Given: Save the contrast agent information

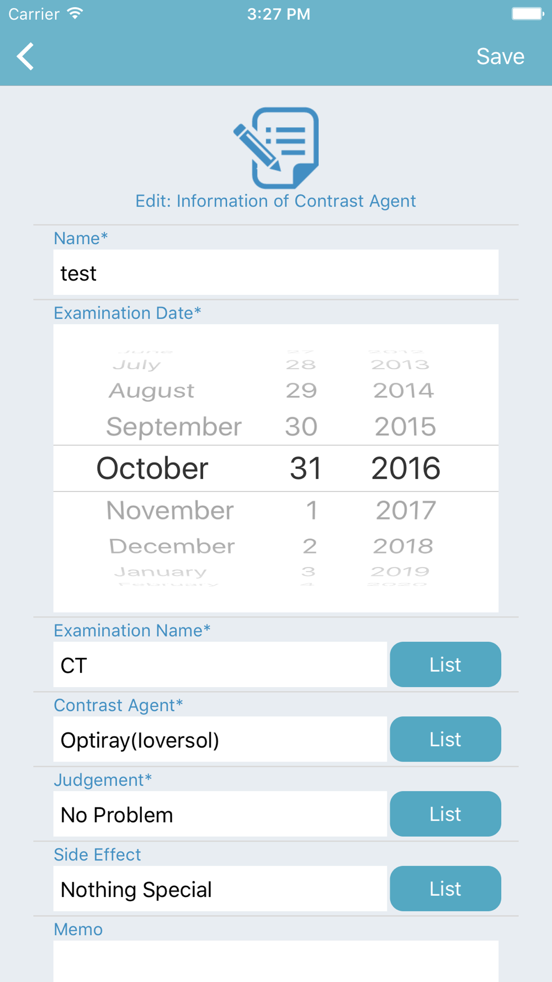Looking at the screenshot, I should tap(500, 56).
